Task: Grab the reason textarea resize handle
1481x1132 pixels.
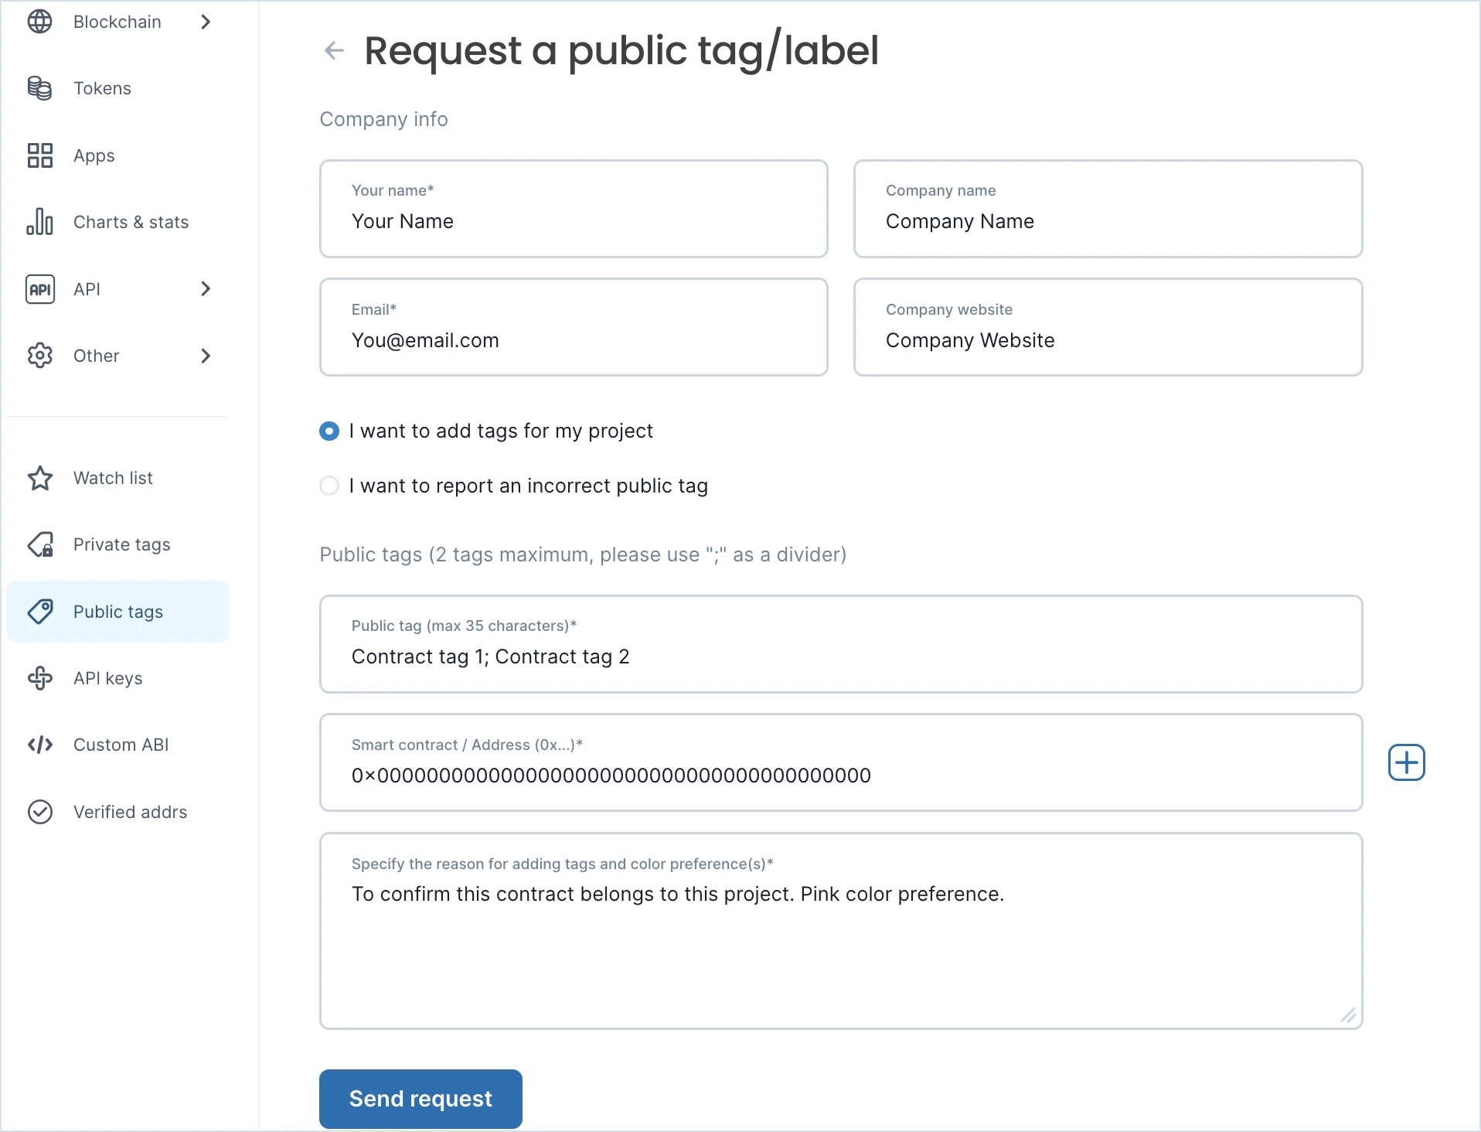Action: coord(1348,1015)
